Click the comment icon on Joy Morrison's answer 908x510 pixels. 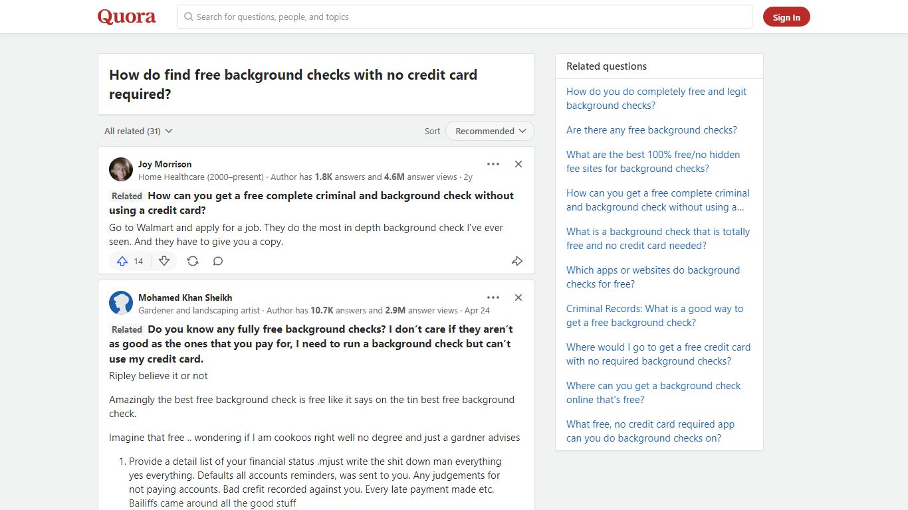(x=218, y=261)
